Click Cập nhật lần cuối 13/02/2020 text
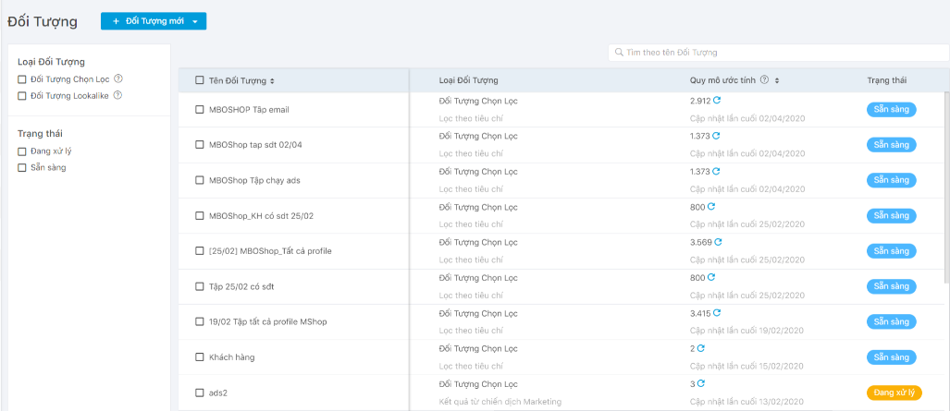 pyautogui.click(x=746, y=402)
